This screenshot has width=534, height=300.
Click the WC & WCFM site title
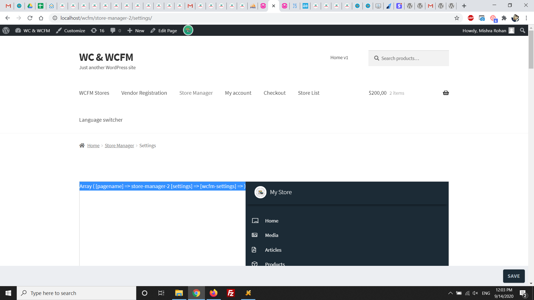pos(106,57)
